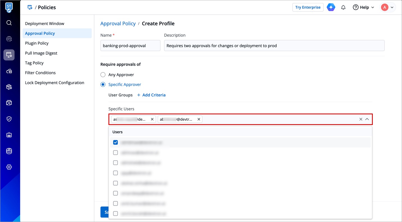The height and width of the screenshot is (222, 402).
Task: Open the blue sparkle AI assistant icon
Action: tap(331, 8)
